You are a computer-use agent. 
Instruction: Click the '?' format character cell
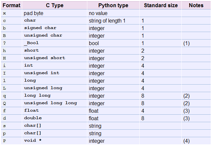4,43
